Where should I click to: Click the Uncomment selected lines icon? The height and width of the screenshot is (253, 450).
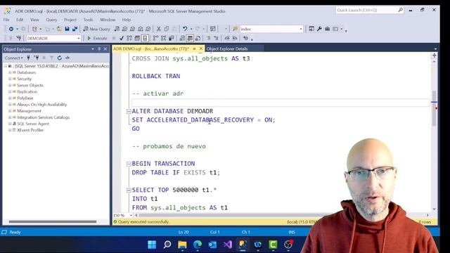click(216, 38)
